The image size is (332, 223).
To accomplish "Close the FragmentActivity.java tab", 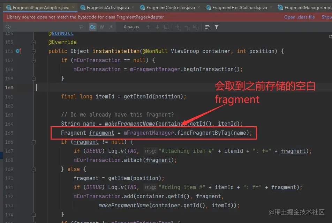I will coord(133,7).
